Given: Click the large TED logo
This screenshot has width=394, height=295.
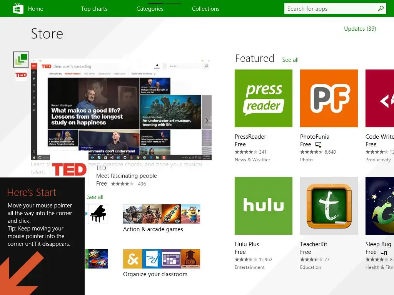Looking at the screenshot, I should coord(69,169).
